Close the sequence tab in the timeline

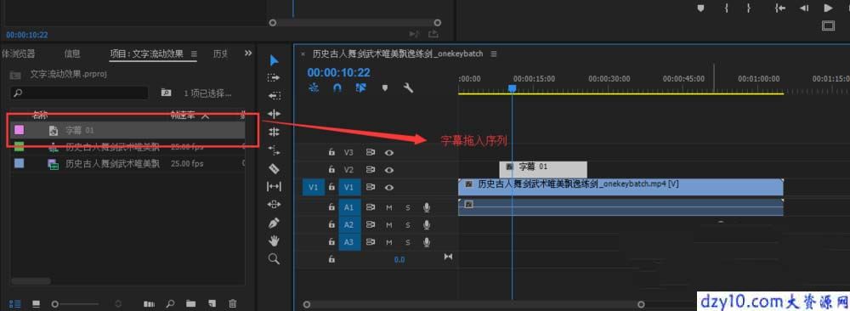point(303,54)
